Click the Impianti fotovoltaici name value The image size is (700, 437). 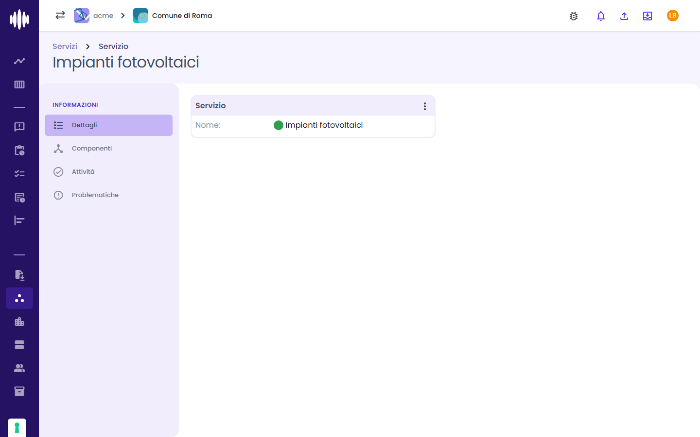324,125
